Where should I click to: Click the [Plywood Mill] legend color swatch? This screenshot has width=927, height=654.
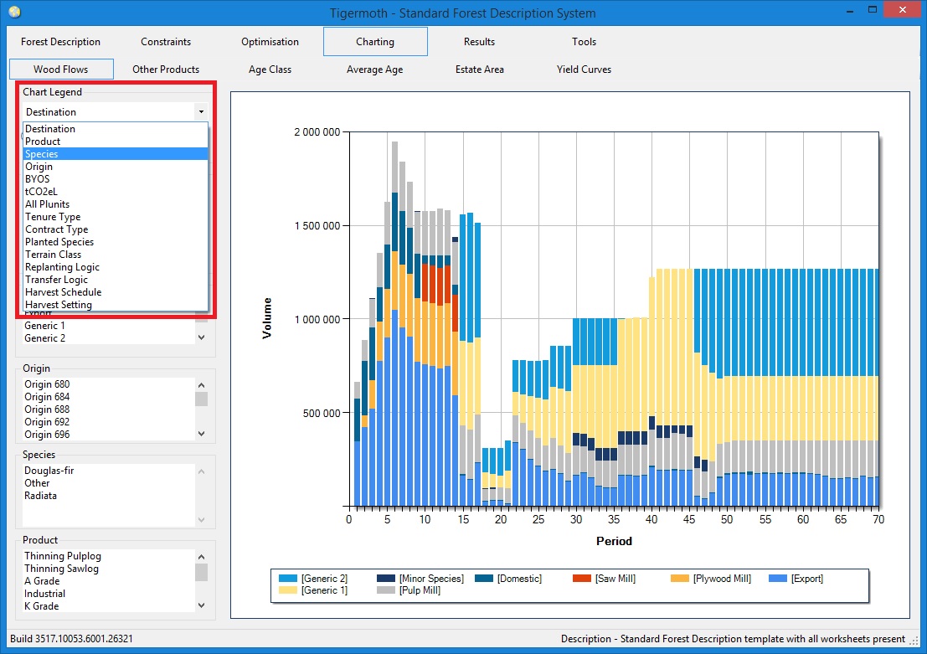[x=680, y=579]
